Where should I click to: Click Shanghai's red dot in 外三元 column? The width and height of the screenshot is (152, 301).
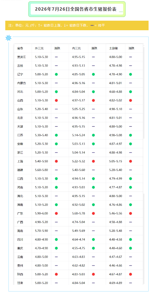[56, 161]
